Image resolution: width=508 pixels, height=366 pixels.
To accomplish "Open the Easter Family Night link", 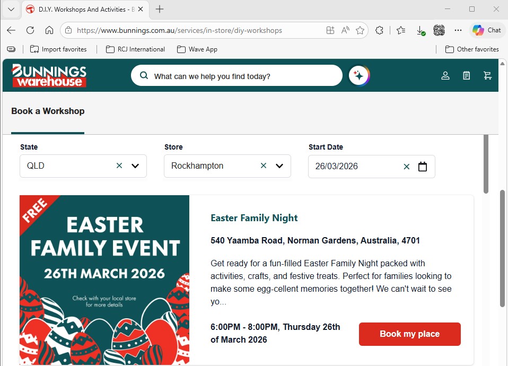I will [x=254, y=218].
